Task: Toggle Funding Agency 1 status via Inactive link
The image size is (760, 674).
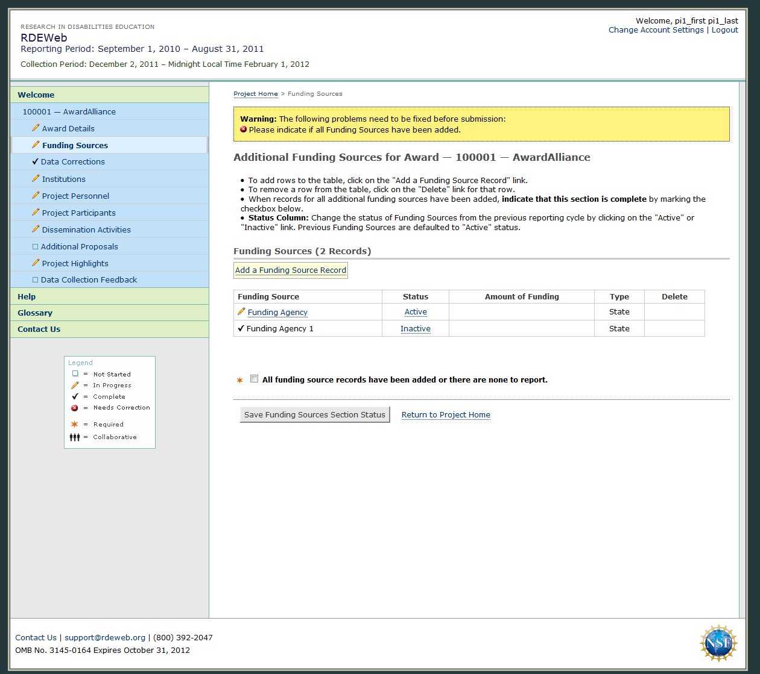Action: 416,329
